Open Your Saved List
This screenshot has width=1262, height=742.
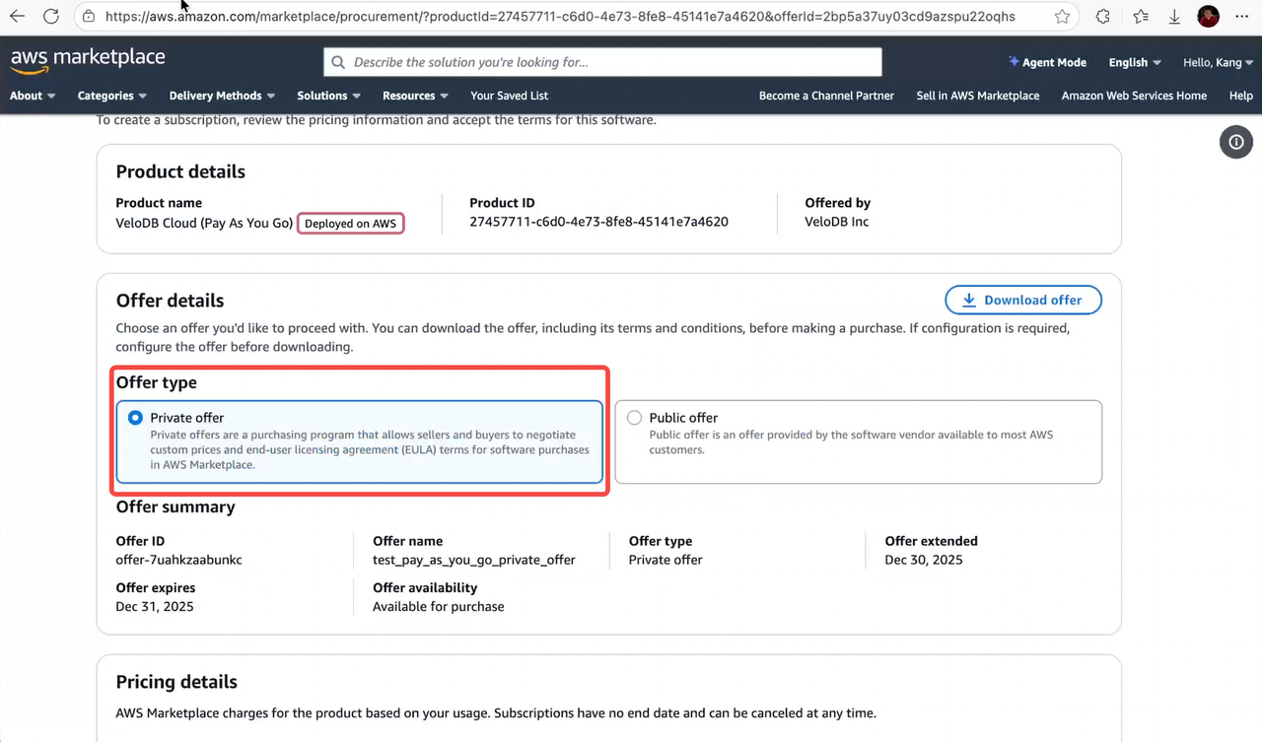509,96
